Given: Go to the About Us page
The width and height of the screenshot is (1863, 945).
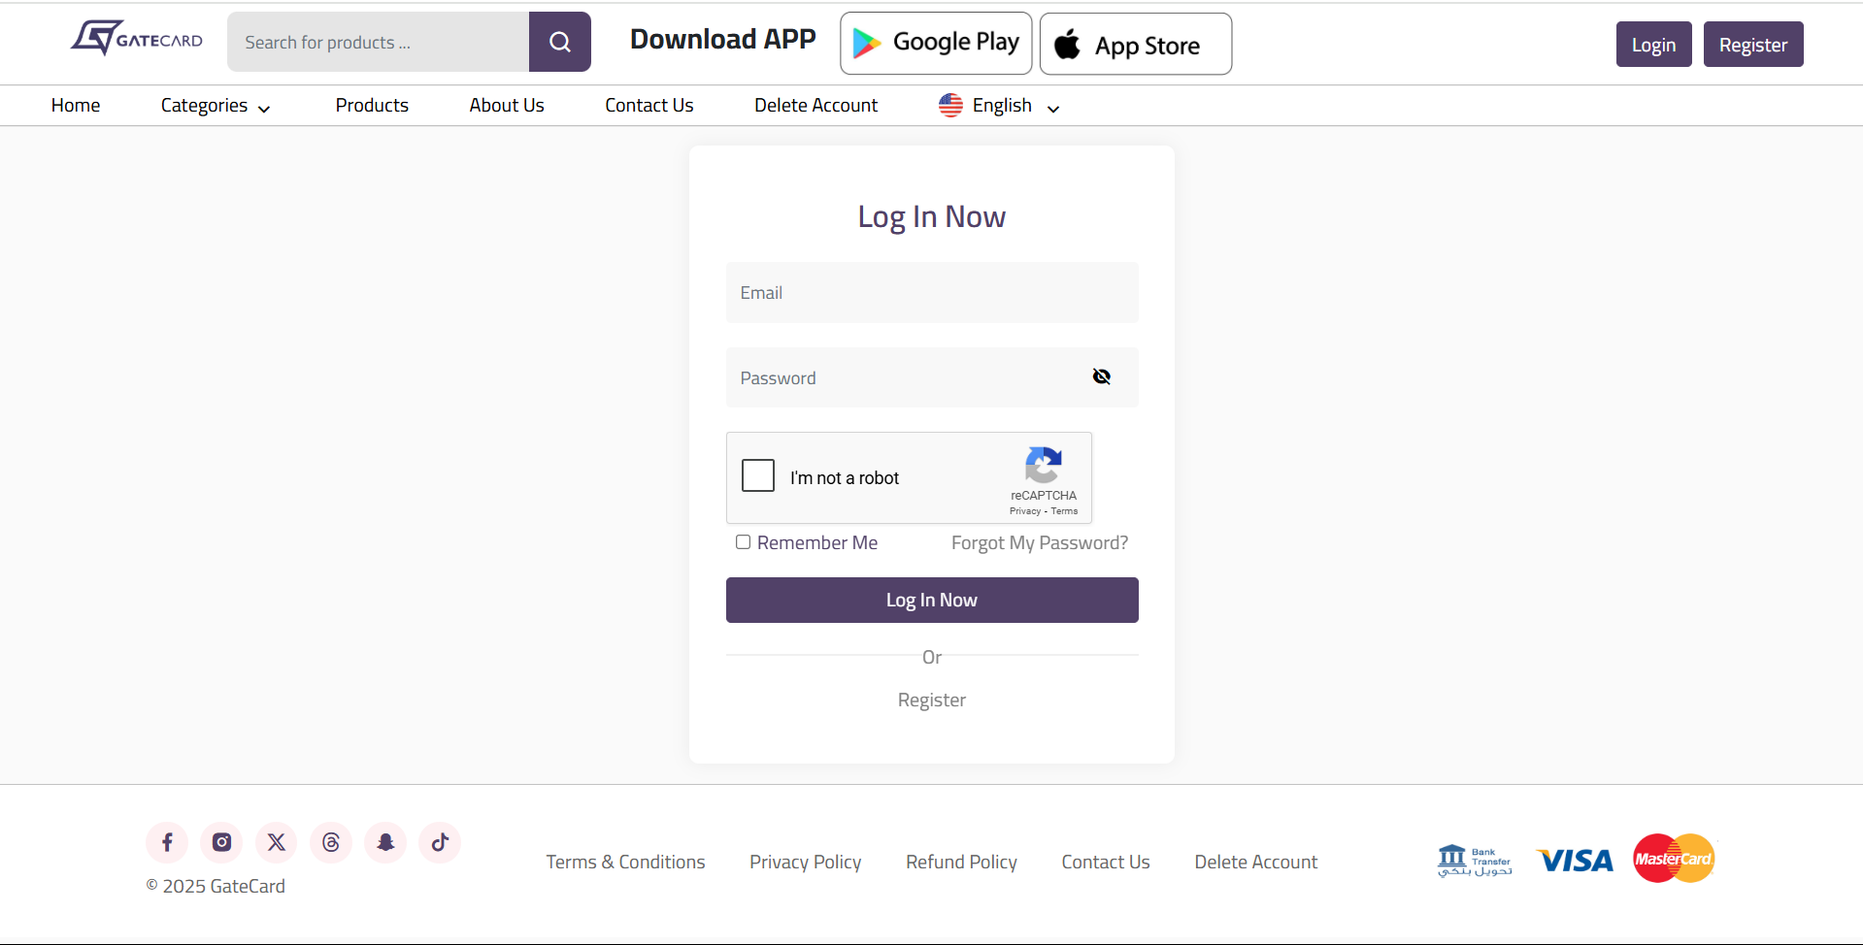Looking at the screenshot, I should [507, 105].
